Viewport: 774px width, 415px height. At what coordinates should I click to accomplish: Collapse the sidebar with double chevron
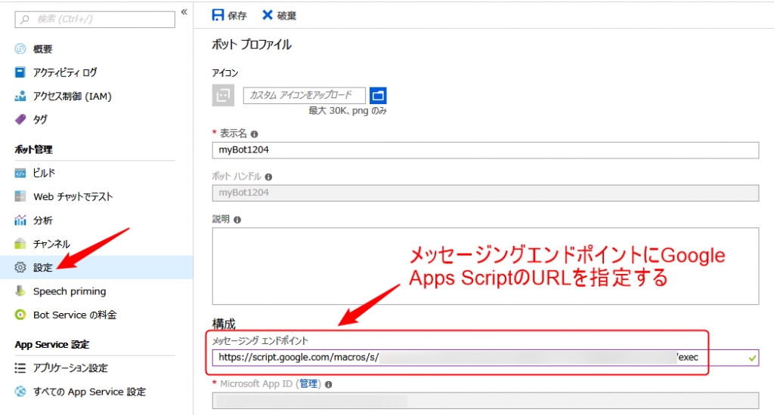184,12
